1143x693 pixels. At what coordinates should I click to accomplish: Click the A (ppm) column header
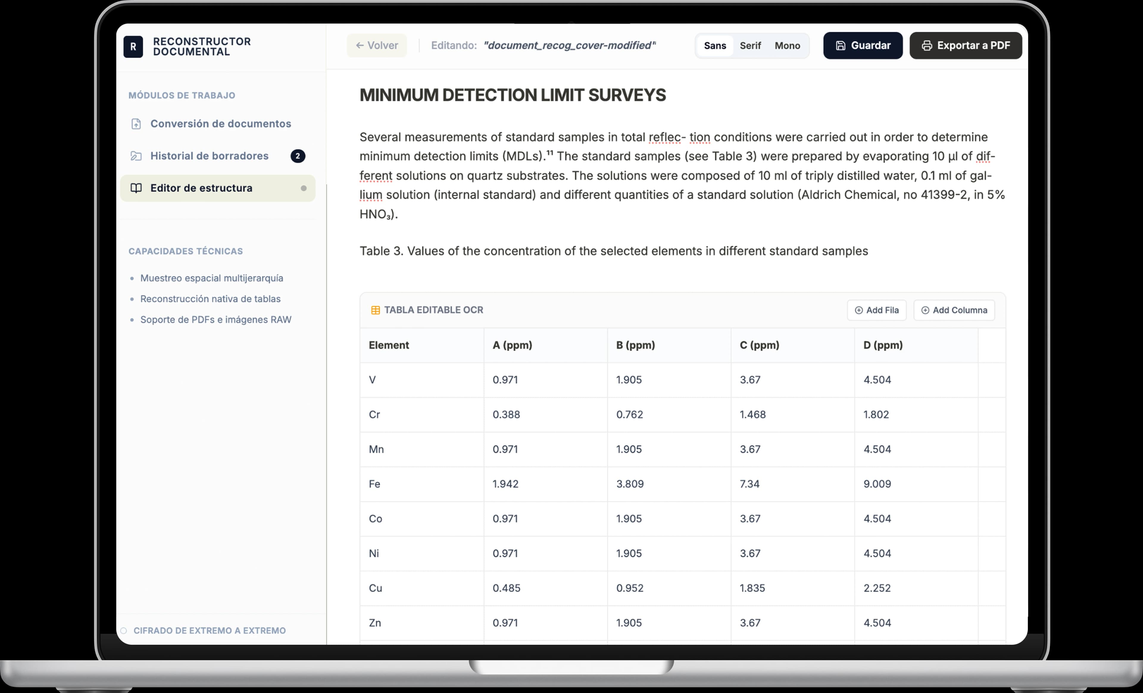point(546,345)
